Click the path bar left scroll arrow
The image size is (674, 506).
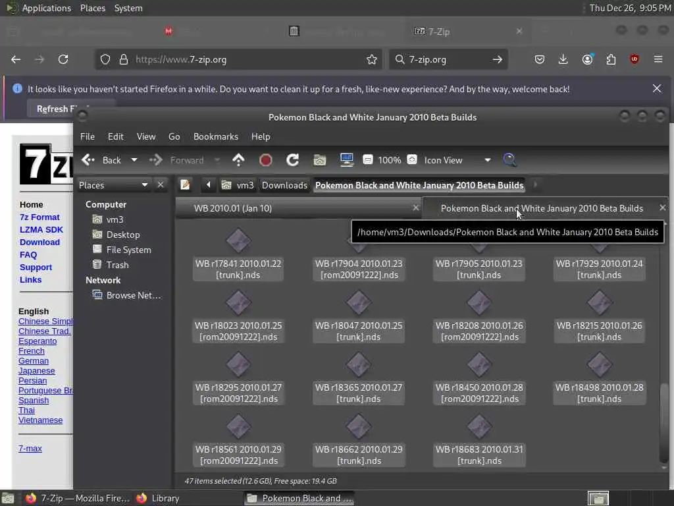[209, 185]
